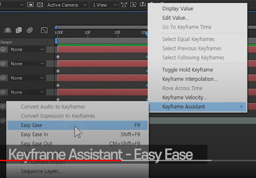This screenshot has height=178, width=256.
Task: Click the 20f mark on time ruler
Action: (117, 32)
